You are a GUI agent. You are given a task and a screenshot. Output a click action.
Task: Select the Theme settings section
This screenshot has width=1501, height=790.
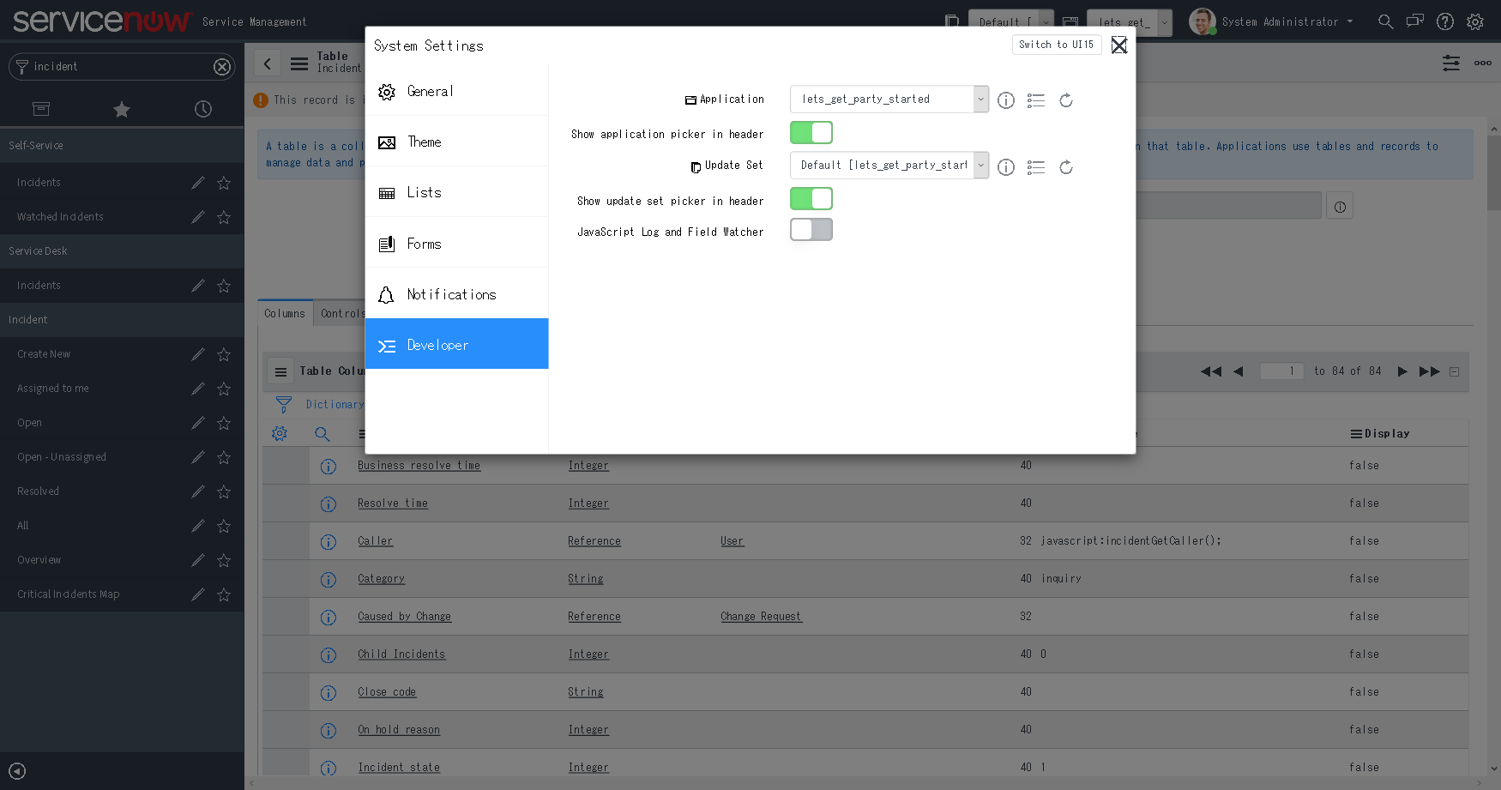coord(424,142)
